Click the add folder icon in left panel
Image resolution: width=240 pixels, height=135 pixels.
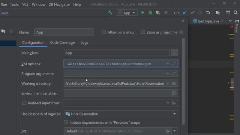3,31
